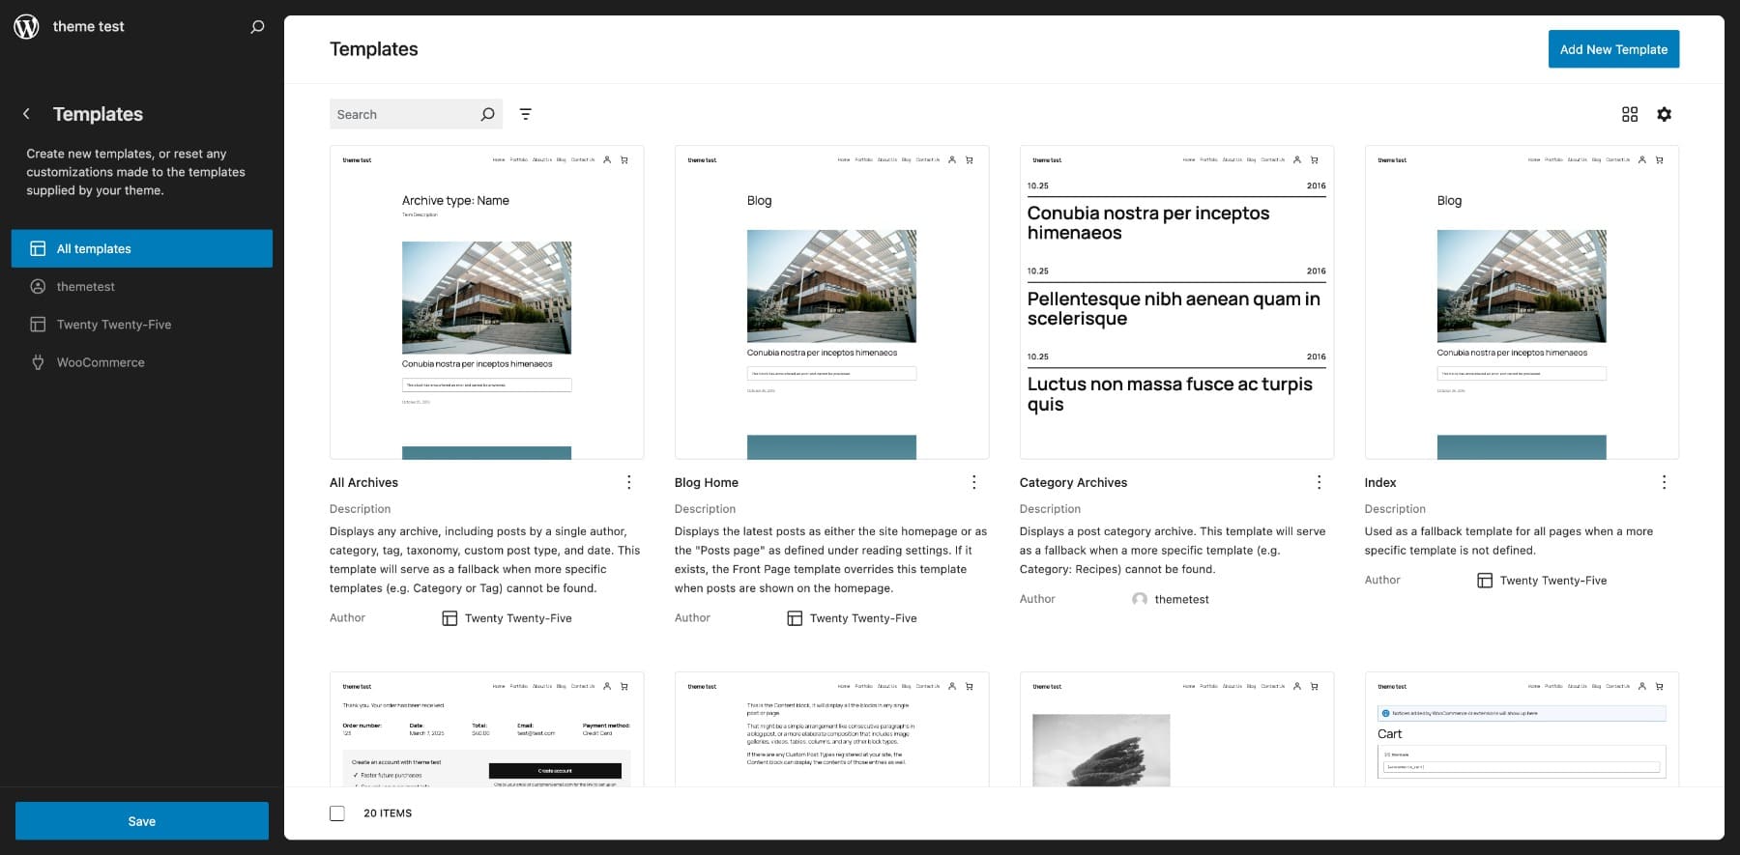The width and height of the screenshot is (1740, 855).
Task: Click the search magnifier in the Search field
Action: click(488, 114)
